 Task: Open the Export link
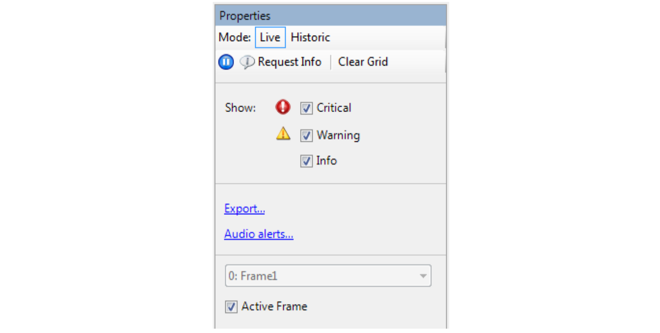pyautogui.click(x=245, y=209)
